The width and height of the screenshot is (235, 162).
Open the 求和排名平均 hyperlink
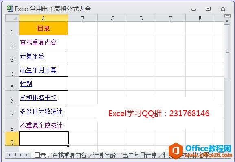[x=38, y=98]
